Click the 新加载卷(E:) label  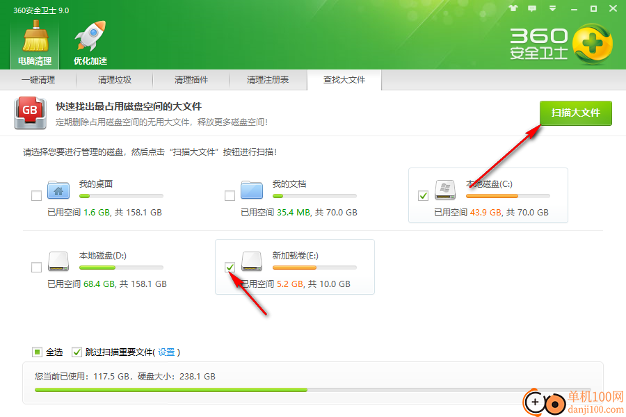[296, 255]
